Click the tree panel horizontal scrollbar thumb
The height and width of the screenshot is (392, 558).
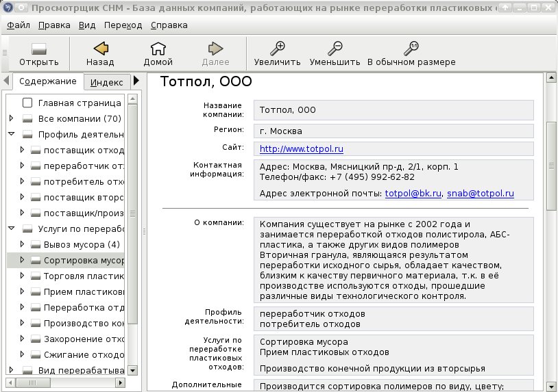33,383
